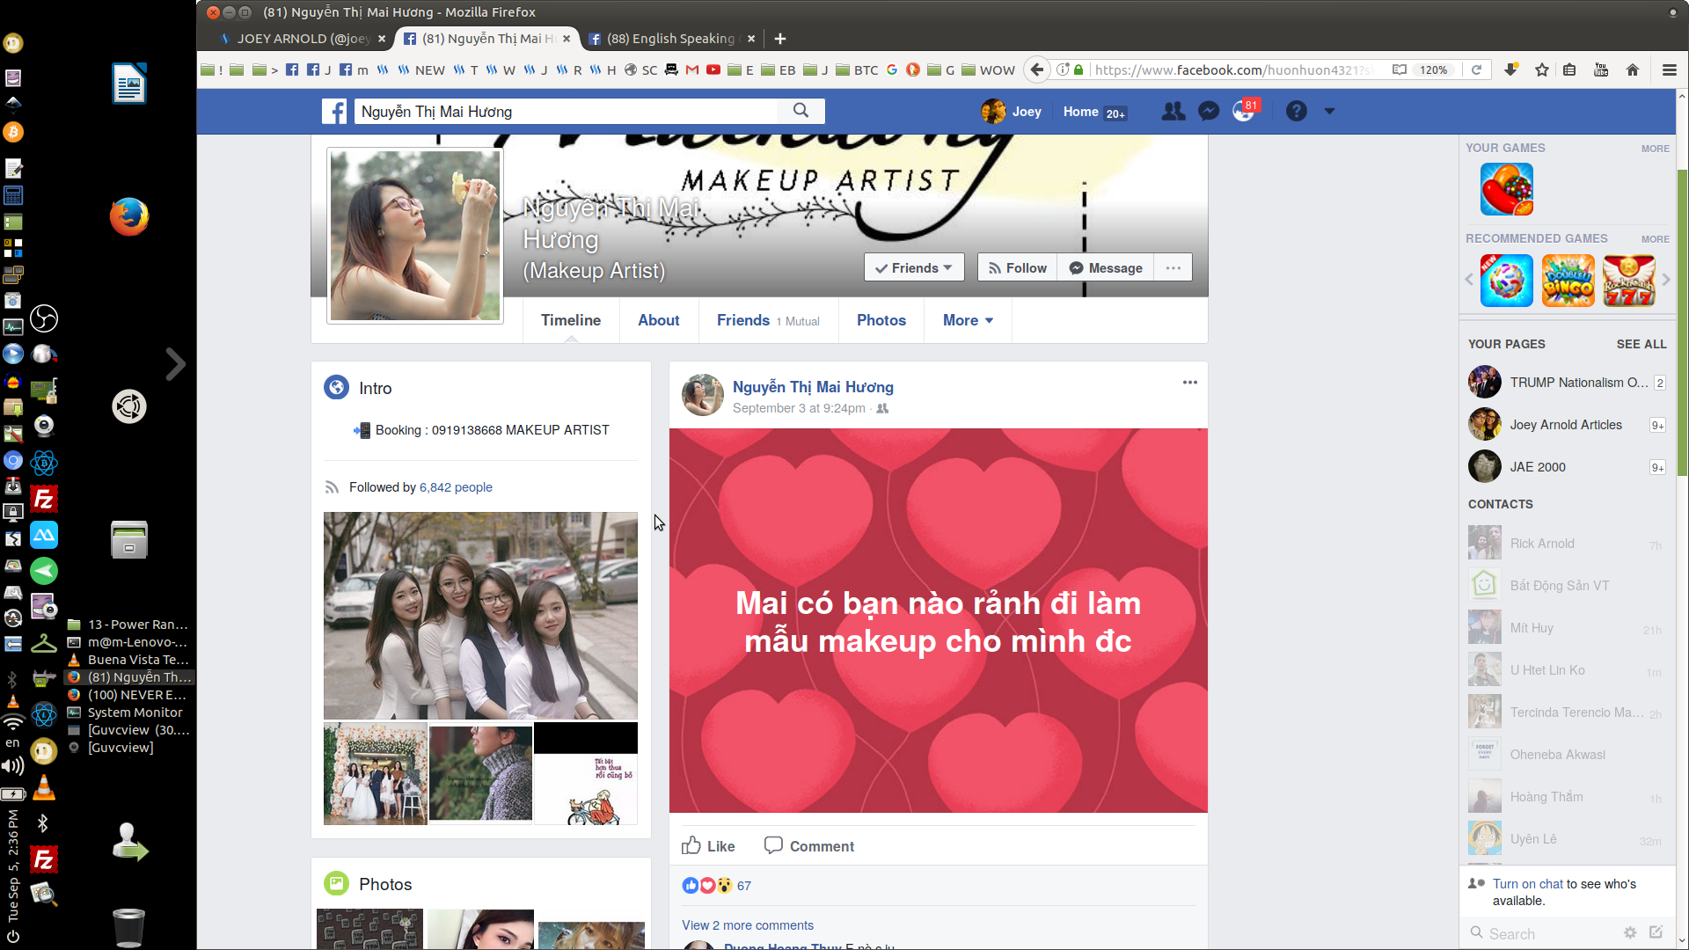Open the profile picture thumbnail
1689x950 pixels.
415,236
